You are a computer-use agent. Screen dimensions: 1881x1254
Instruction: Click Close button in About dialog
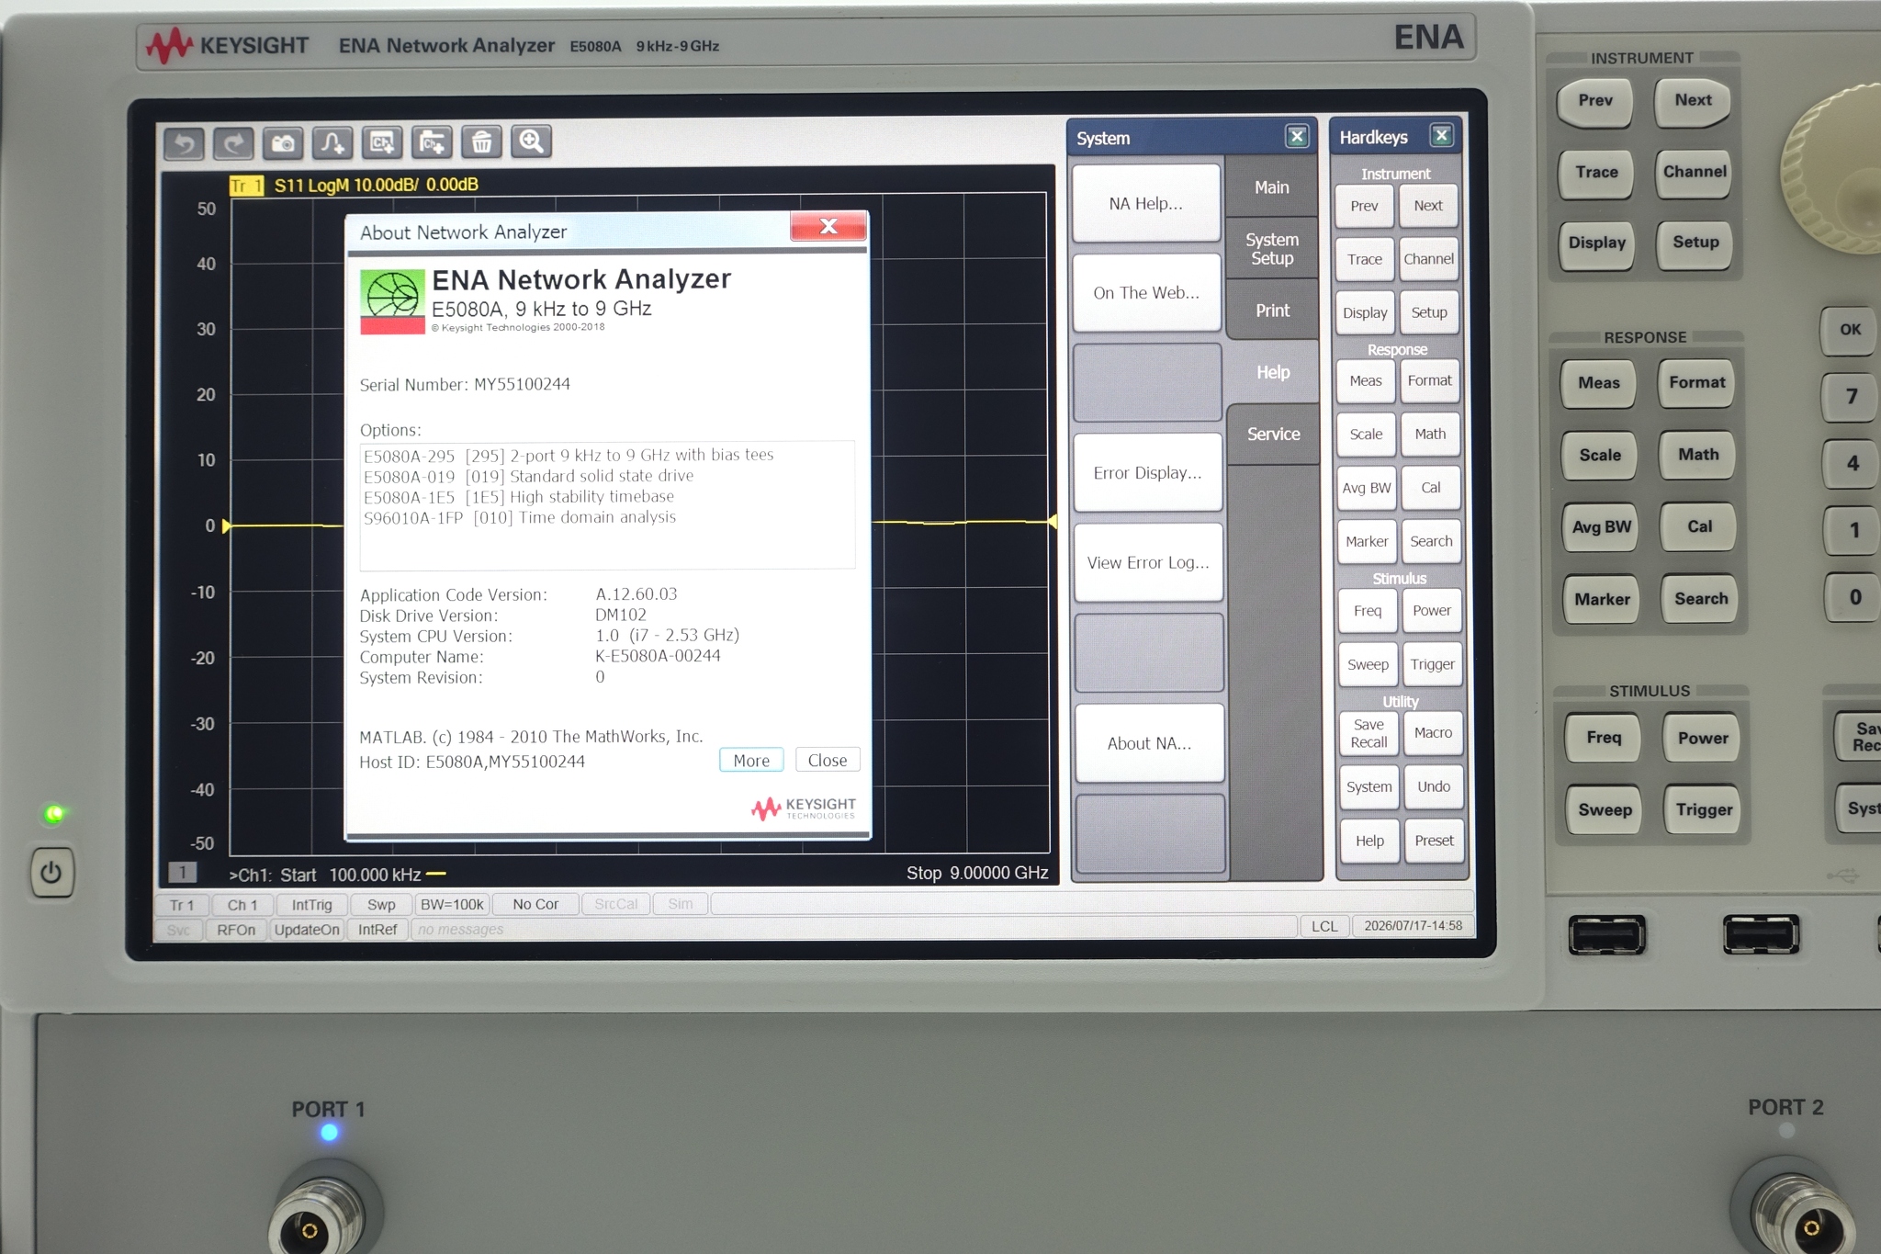(828, 760)
